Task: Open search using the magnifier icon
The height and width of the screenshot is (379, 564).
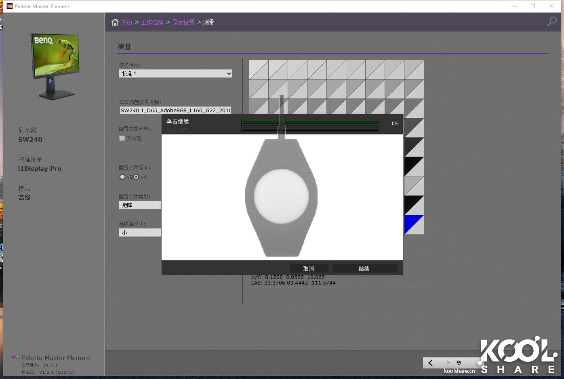Action: point(552,22)
